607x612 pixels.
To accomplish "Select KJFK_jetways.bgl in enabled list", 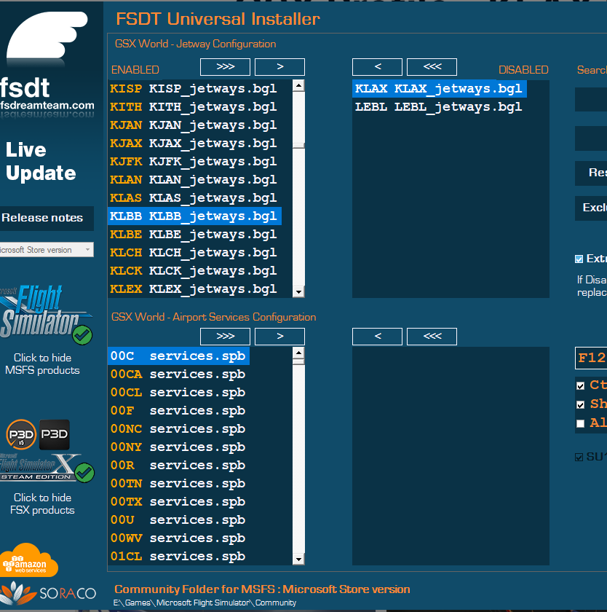I will 193,162.
